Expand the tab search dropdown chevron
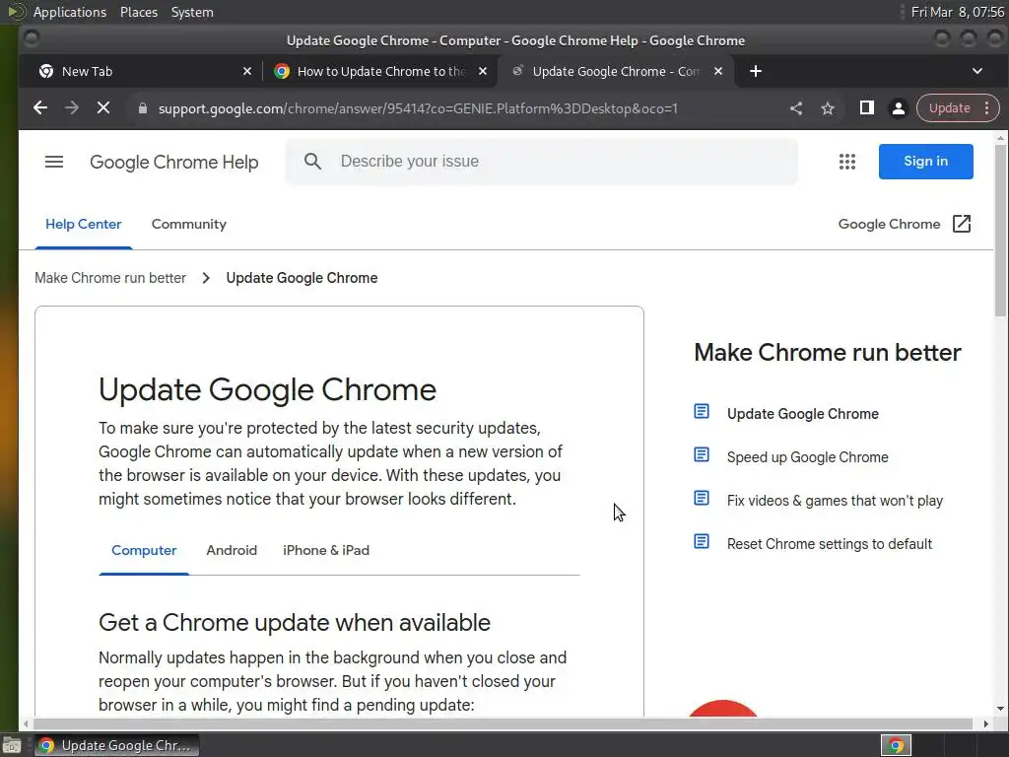 976,71
